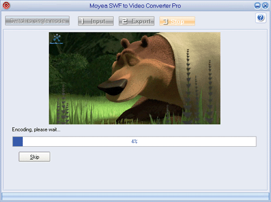Go to step 2 Export
Image resolution: width=271 pixels, height=202 pixels.
click(137, 21)
